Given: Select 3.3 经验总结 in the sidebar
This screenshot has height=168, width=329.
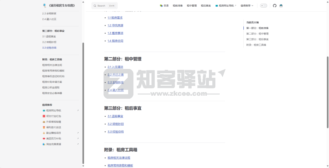Looking at the screenshot, I should 49,48.
